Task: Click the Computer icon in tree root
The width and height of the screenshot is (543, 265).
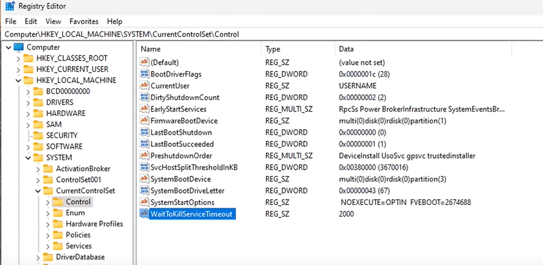Action: coord(18,47)
